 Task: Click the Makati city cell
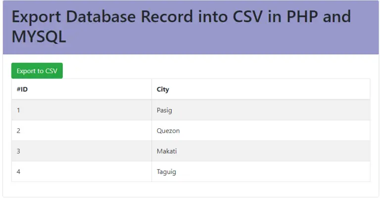click(x=261, y=151)
